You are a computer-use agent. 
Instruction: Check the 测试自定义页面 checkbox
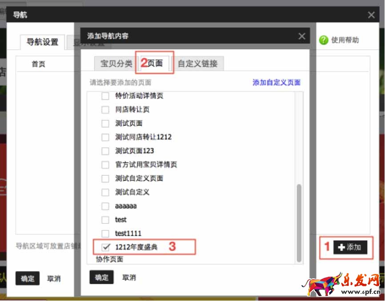pyautogui.click(x=105, y=179)
